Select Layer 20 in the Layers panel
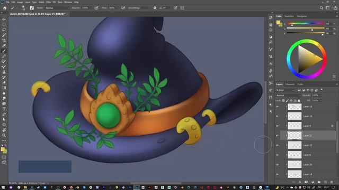Screen dimensions: 339x190 click(x=308, y=165)
